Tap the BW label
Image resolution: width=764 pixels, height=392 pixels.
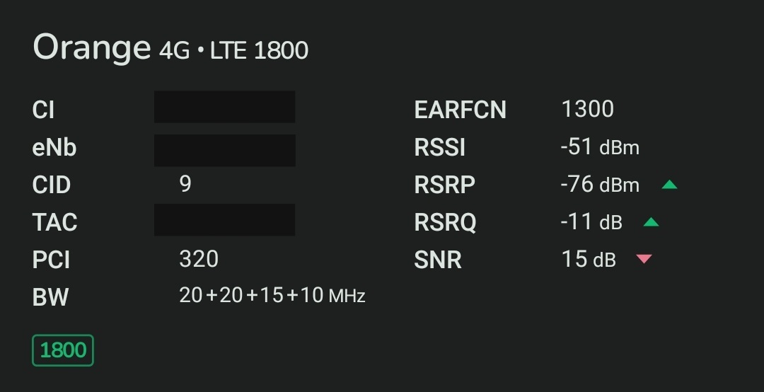[x=50, y=297]
